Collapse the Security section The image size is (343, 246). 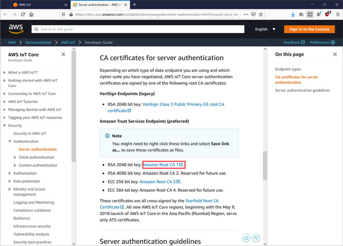click(x=4, y=125)
